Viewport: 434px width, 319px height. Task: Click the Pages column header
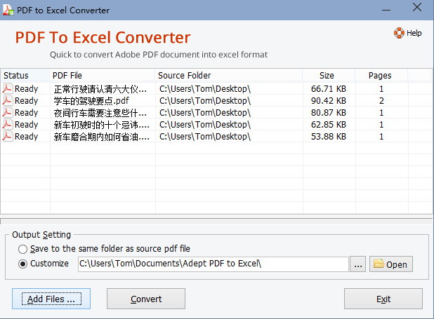click(379, 76)
